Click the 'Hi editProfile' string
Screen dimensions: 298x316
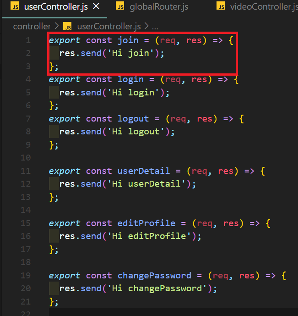(x=149, y=236)
